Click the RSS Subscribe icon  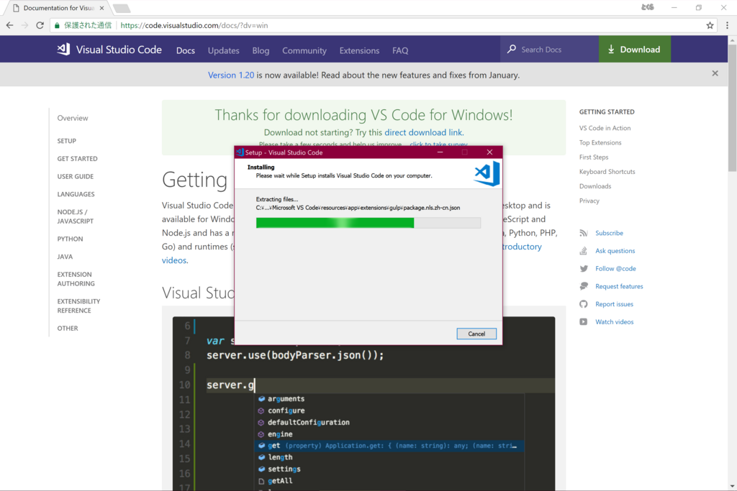pyautogui.click(x=583, y=233)
